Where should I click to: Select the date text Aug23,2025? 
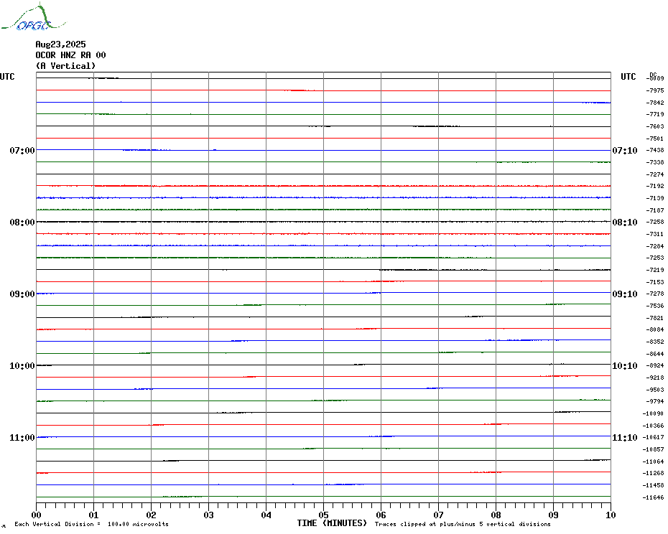click(60, 44)
